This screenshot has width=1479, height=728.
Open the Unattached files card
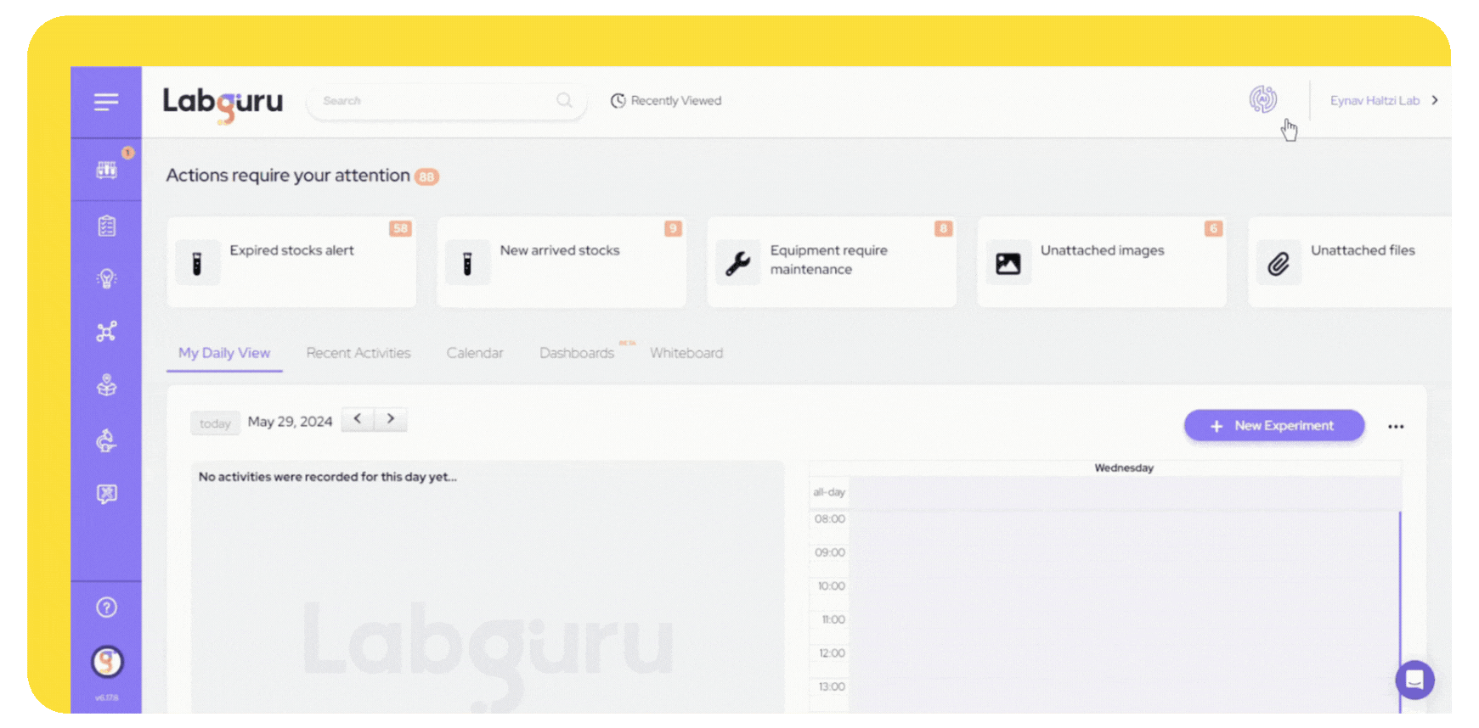tap(1350, 262)
